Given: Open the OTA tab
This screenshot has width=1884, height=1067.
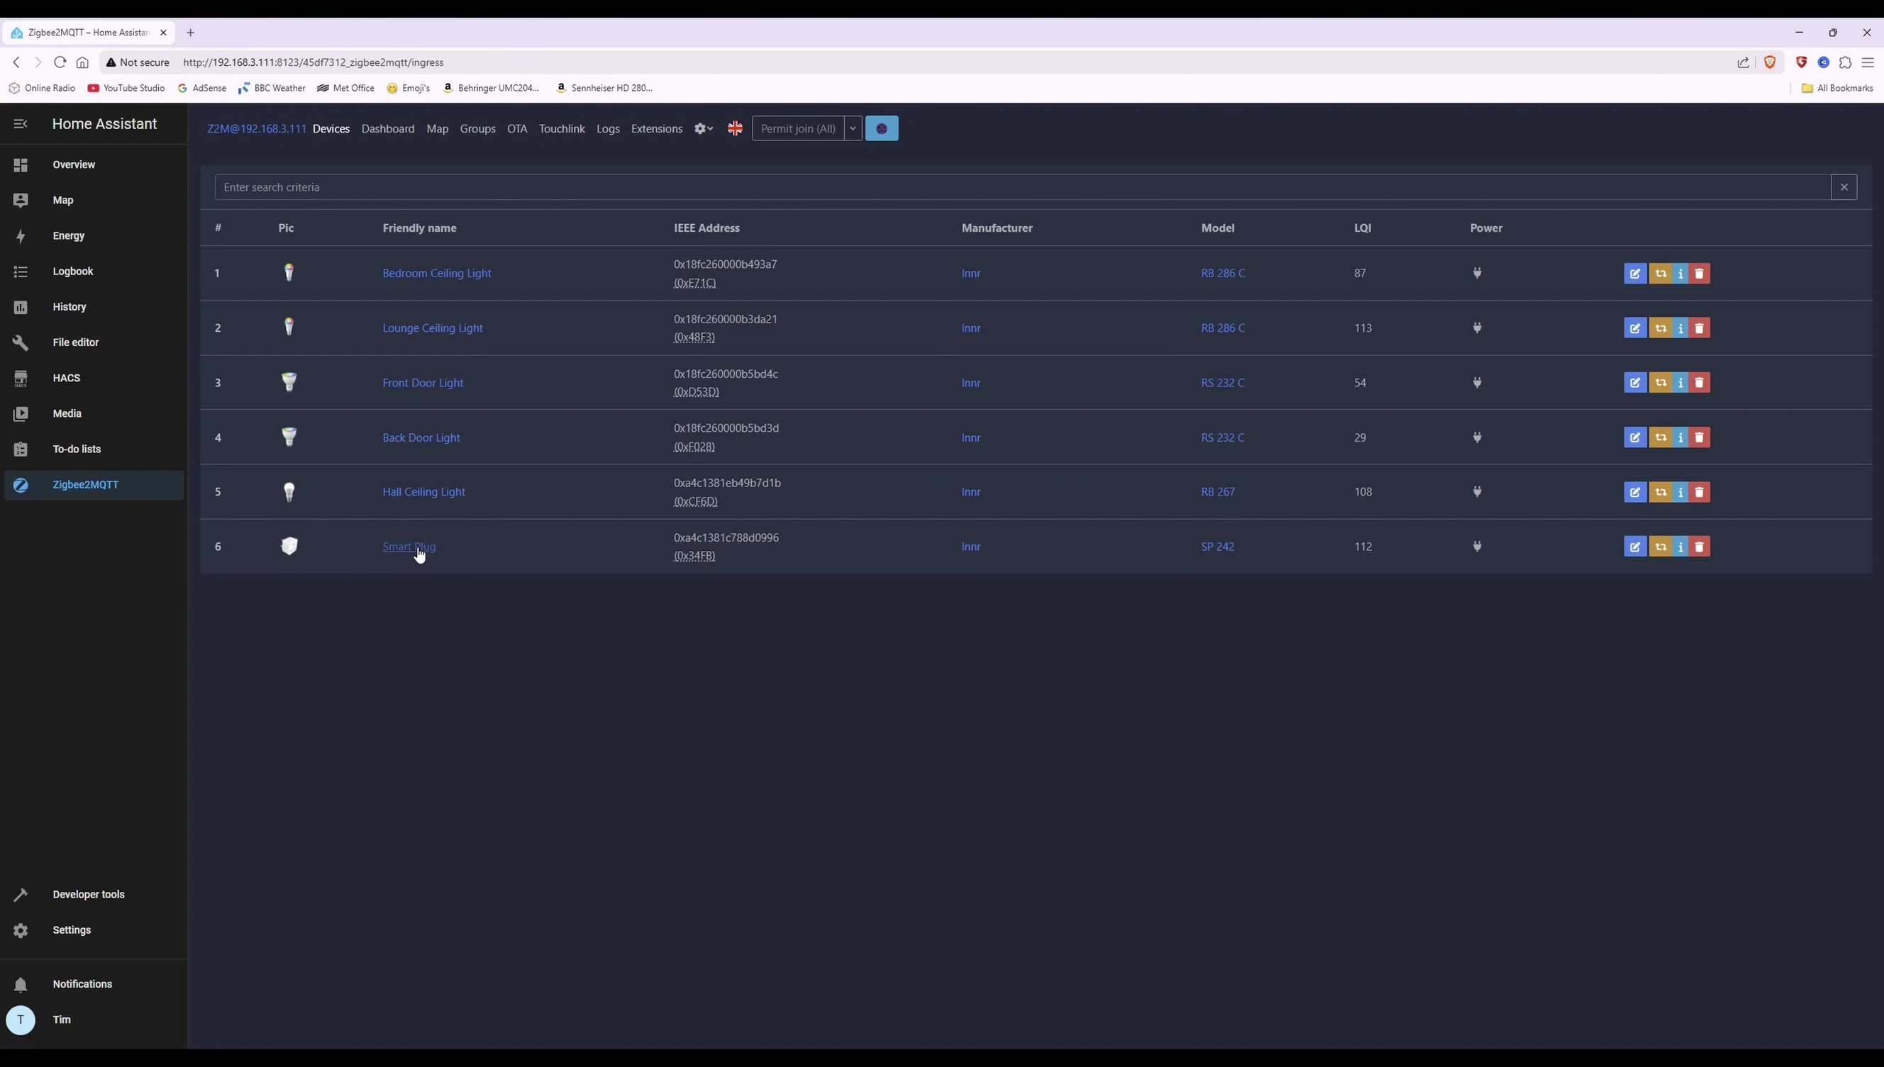Looking at the screenshot, I should 517,129.
